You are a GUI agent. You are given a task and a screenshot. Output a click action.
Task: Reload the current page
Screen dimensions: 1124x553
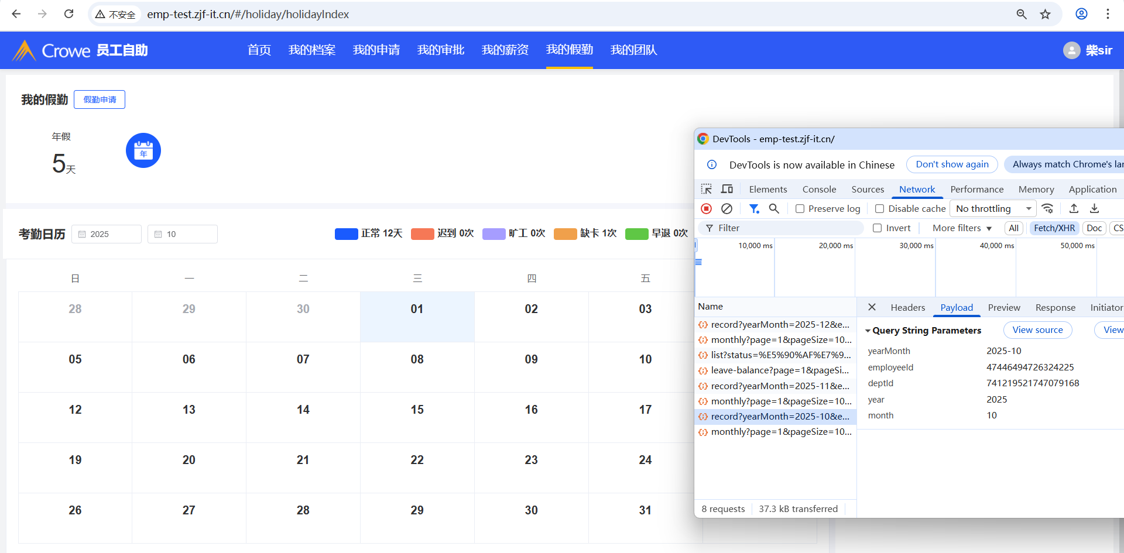(68, 14)
